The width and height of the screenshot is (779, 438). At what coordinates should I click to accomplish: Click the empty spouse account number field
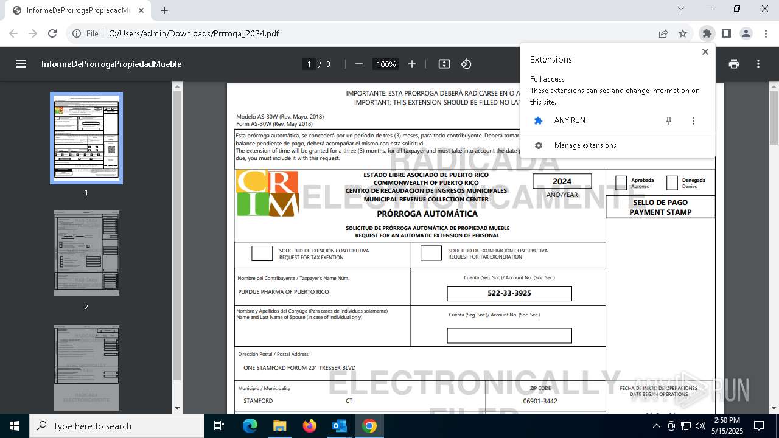pyautogui.click(x=509, y=336)
